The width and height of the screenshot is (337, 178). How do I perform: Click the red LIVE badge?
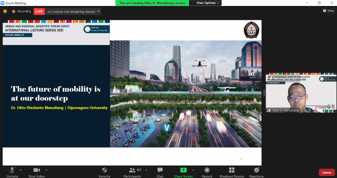39,12
